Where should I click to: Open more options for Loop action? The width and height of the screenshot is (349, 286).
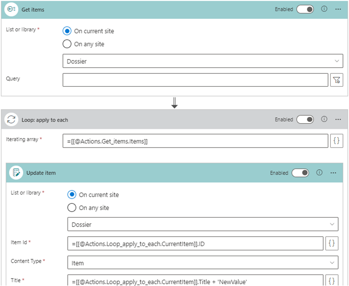(338, 120)
